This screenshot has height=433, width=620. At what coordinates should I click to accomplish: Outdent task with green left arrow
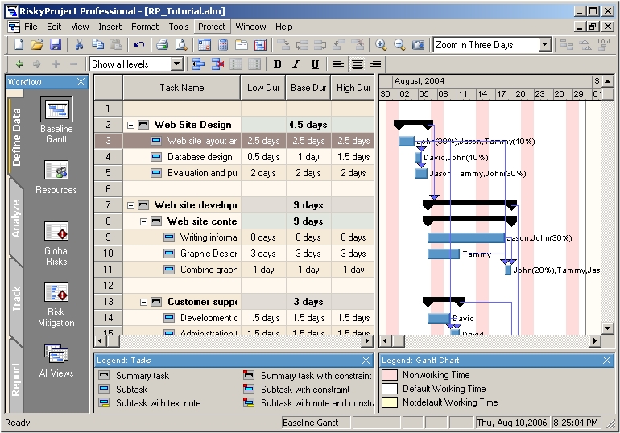pyautogui.click(x=19, y=64)
